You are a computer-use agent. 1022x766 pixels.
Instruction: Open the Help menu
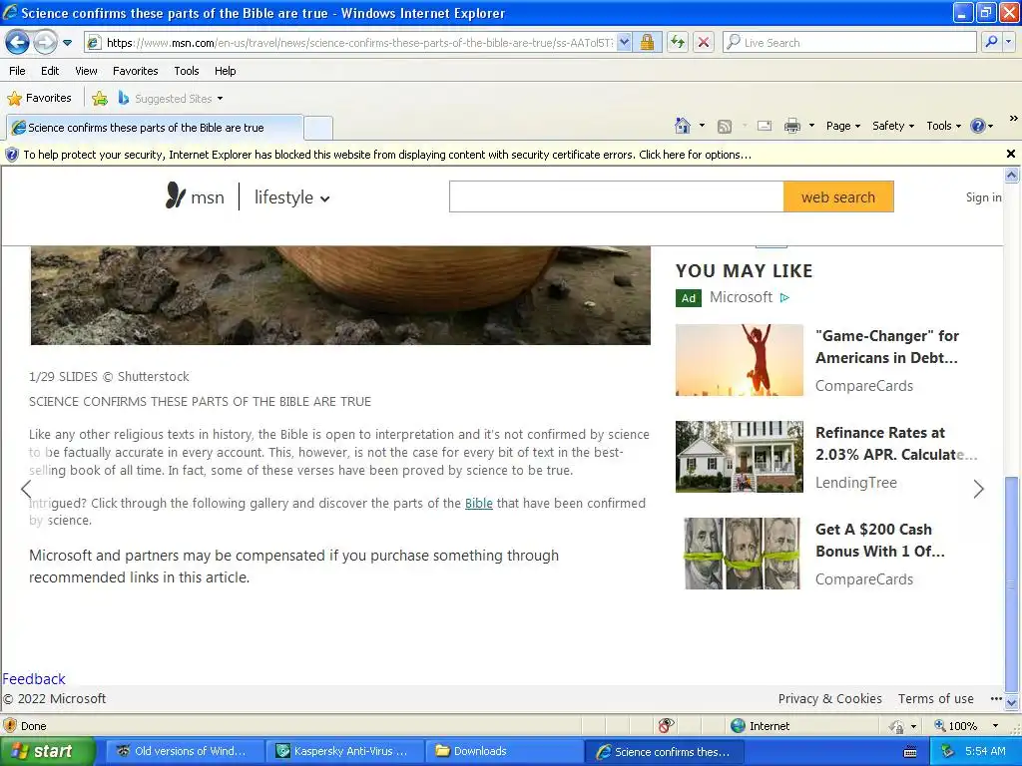(226, 71)
